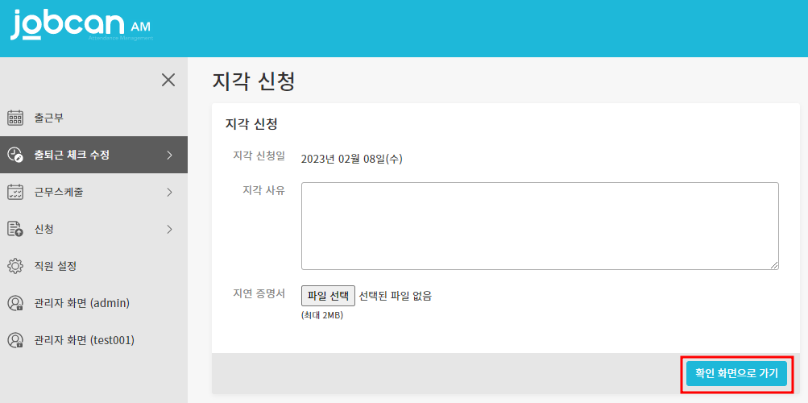The width and height of the screenshot is (808, 403).
Task: Open the 출근부 menu item
Action: click(x=49, y=118)
